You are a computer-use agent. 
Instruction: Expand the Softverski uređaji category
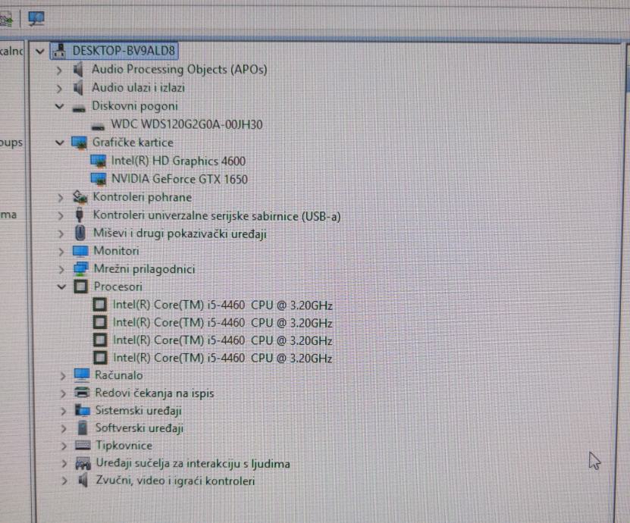point(64,428)
